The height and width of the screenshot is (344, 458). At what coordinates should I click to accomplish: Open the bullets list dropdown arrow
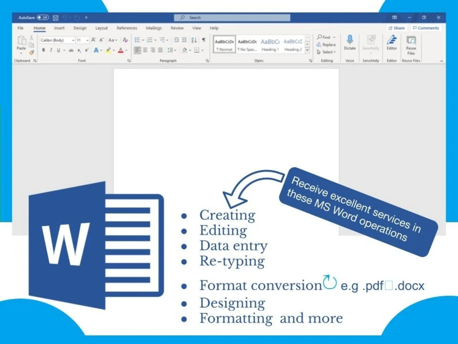coord(143,40)
